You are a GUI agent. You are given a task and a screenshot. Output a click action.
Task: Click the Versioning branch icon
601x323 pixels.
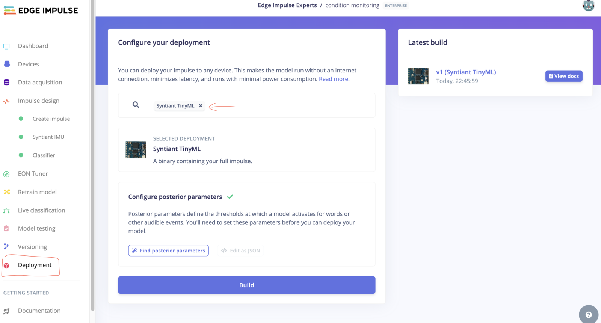coord(6,247)
